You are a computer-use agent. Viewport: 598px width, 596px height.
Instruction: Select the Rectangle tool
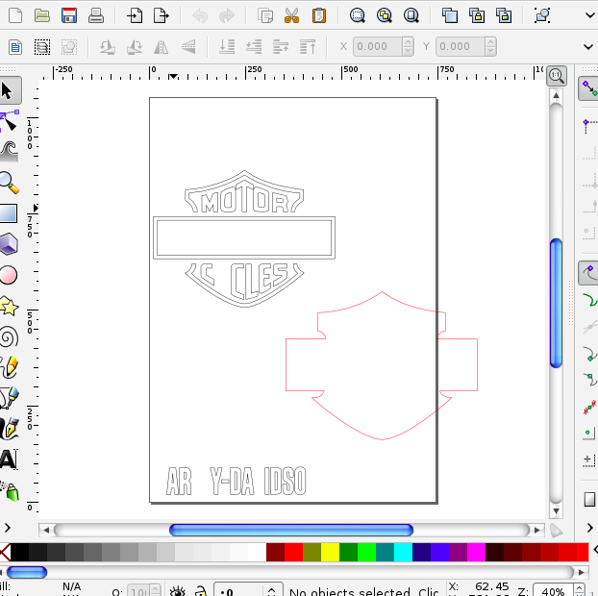click(9, 213)
